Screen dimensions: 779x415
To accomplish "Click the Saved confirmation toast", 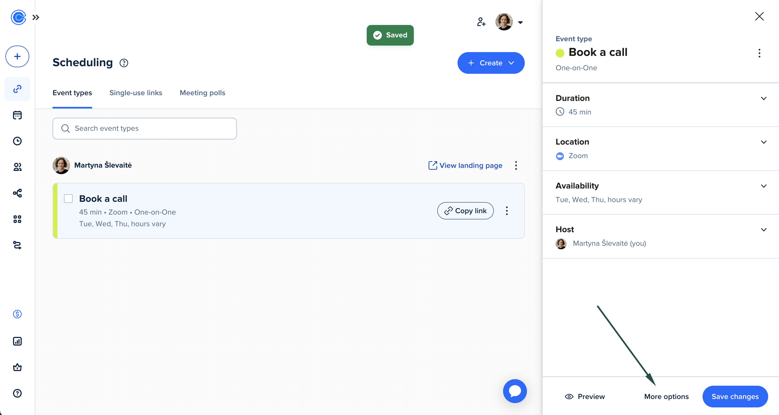I will click(x=390, y=36).
